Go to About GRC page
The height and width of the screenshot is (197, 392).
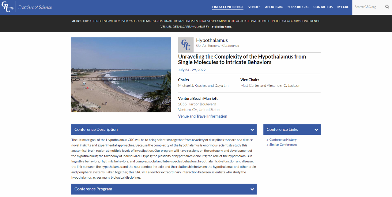pyautogui.click(x=274, y=7)
